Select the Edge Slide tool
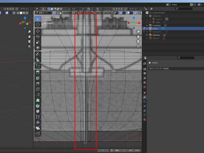 pos(38,117)
